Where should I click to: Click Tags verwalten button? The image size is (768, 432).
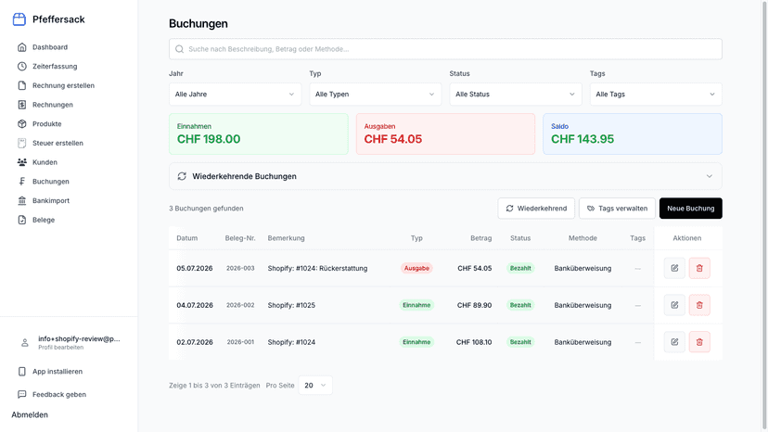[617, 209]
